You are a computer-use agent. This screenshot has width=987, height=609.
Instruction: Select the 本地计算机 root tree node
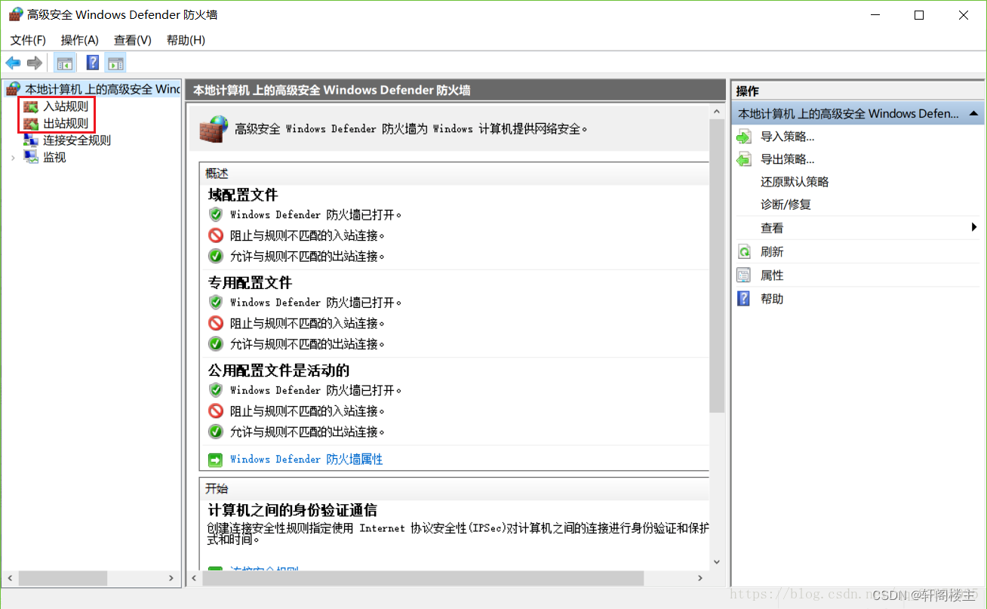103,89
